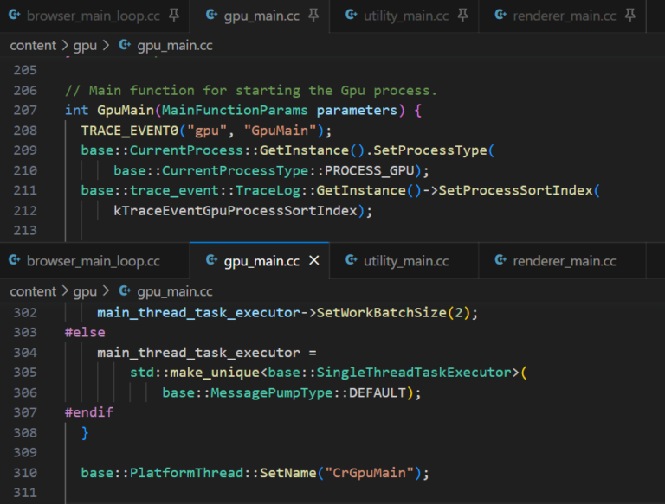Expand 'content' breadcrumb in bottom editor
Viewport: 665px width, 504px height.
click(33, 291)
